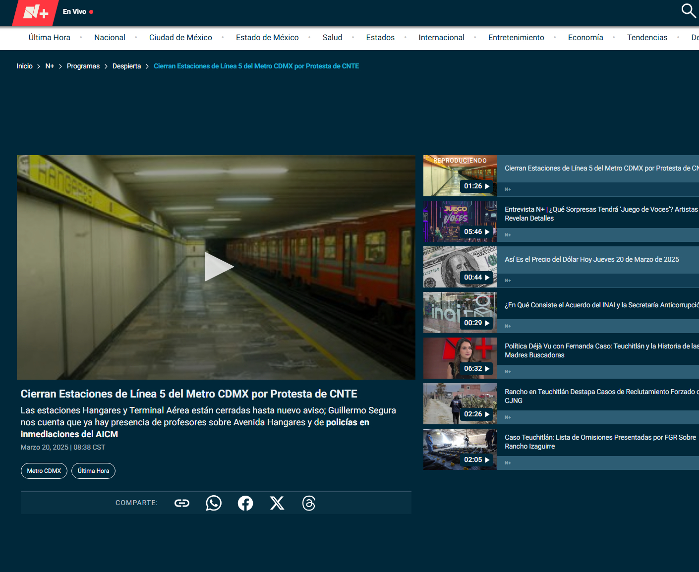Open Despierta breadcrumb
The height and width of the screenshot is (572, 699).
tap(126, 66)
